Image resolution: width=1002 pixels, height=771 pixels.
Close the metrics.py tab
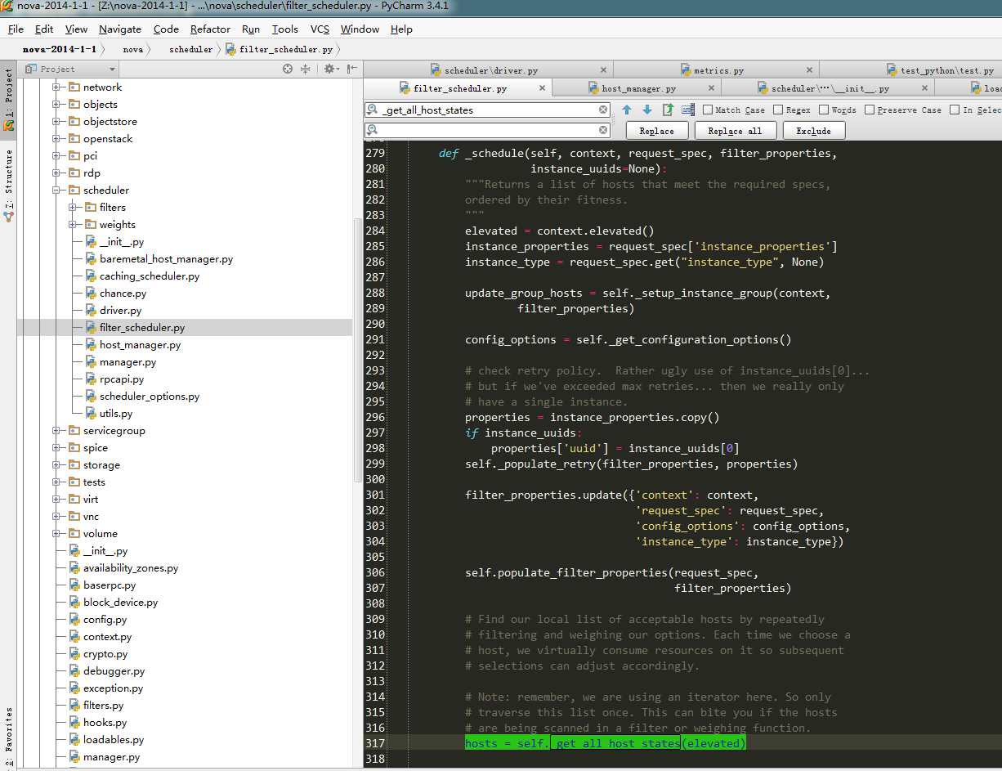tap(810, 70)
